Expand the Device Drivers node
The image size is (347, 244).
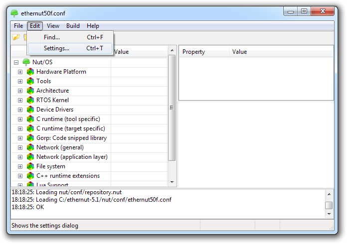(20, 110)
